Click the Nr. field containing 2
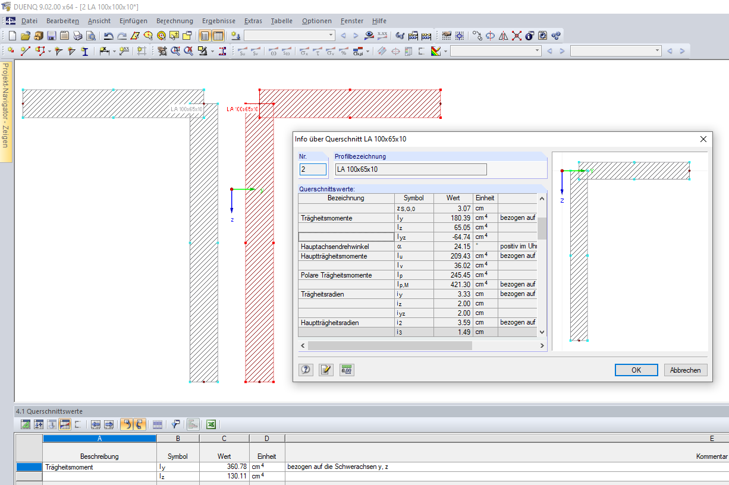Viewport: 729px width, 485px height. click(x=313, y=169)
